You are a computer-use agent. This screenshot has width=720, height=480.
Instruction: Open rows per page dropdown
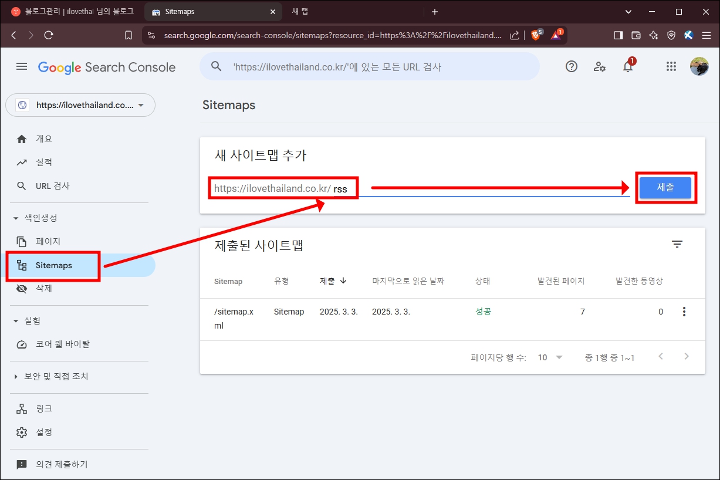click(550, 357)
